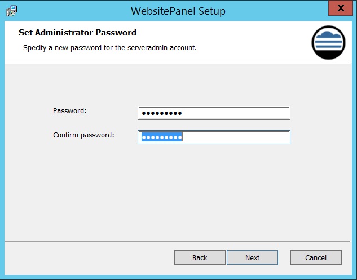Click the separator line above the buttons
357x280 pixels.
click(x=177, y=241)
